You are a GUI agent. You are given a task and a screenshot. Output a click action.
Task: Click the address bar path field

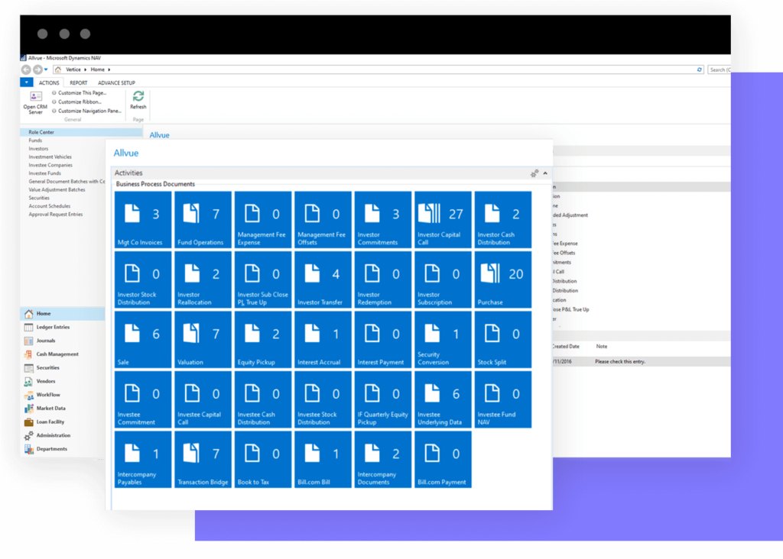click(x=379, y=69)
